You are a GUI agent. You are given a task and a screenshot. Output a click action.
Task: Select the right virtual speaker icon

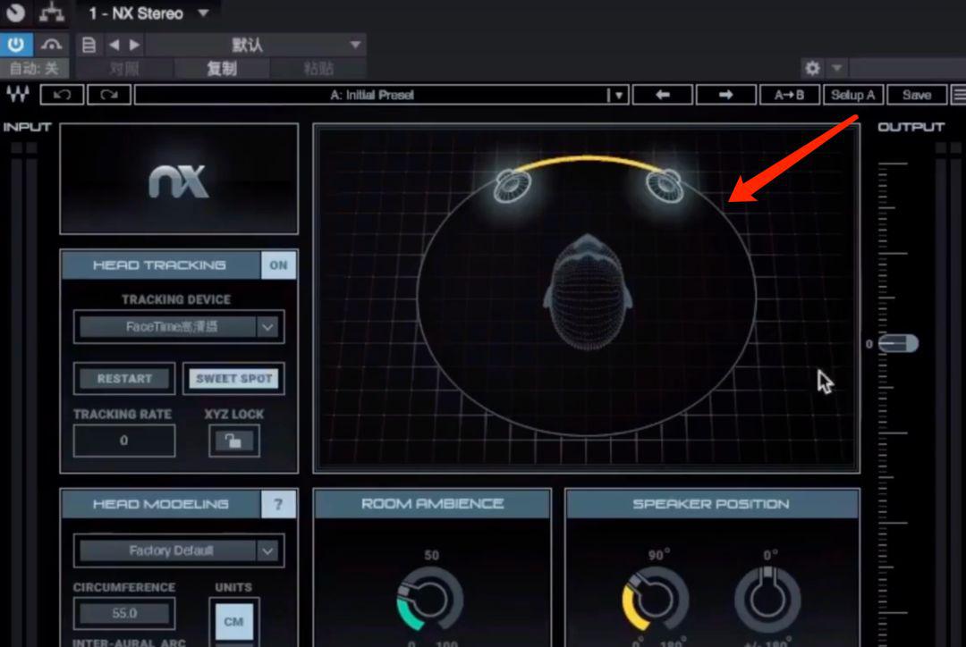pyautogui.click(x=664, y=185)
